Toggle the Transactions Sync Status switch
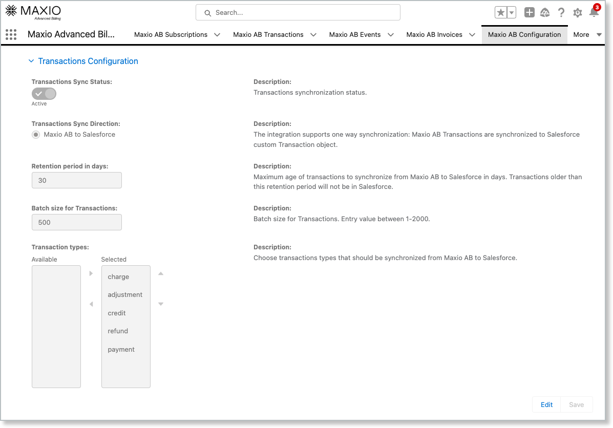This screenshot has width=613, height=428. [44, 94]
